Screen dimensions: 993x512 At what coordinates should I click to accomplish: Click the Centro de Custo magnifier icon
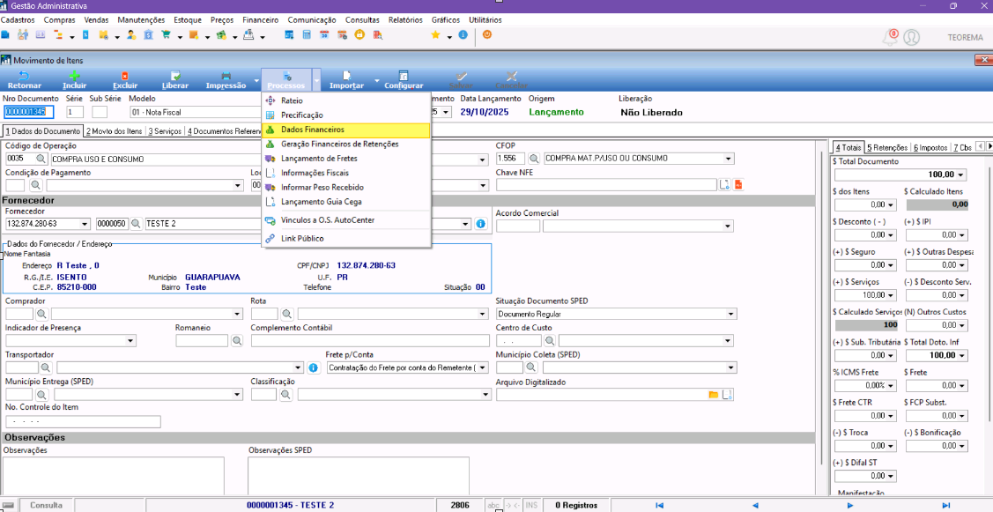(550, 341)
